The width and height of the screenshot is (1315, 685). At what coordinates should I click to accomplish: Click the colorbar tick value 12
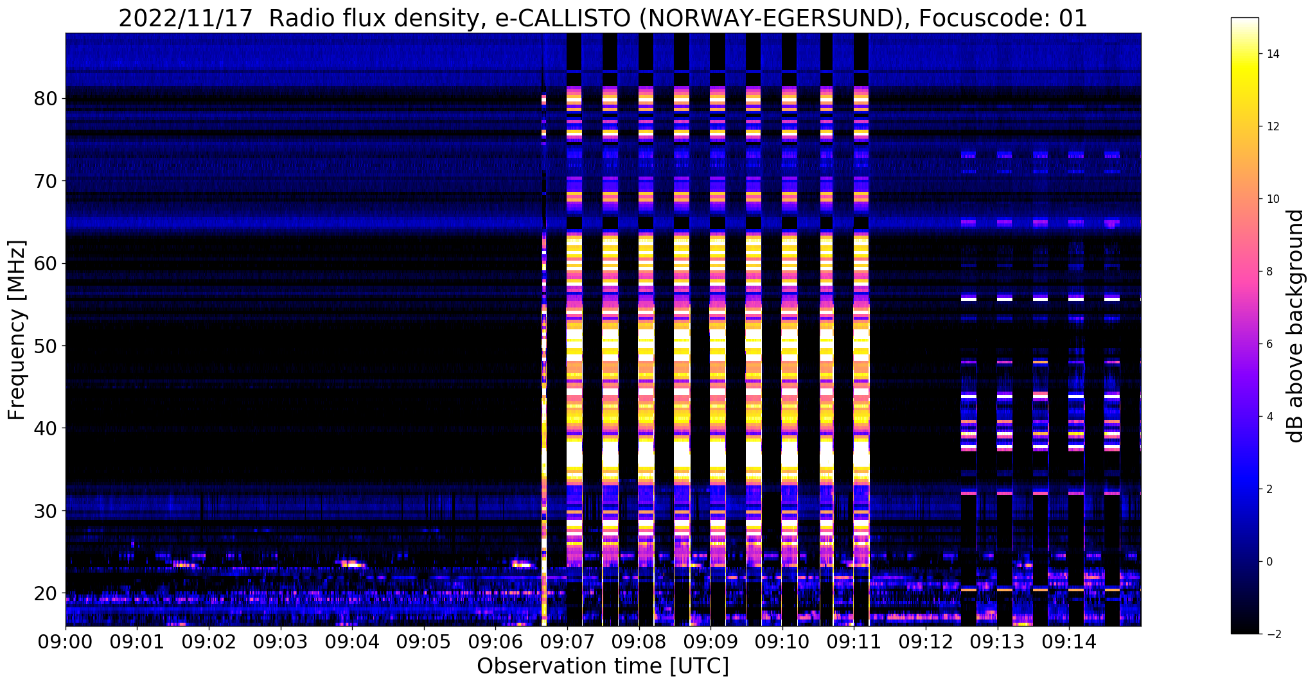click(x=1272, y=126)
